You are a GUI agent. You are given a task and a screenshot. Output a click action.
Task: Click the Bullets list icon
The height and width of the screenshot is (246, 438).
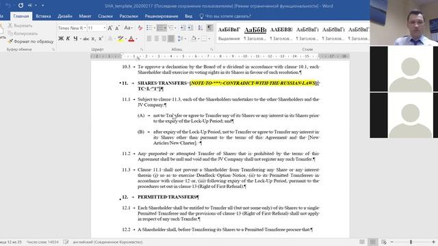pyautogui.click(x=150, y=28)
